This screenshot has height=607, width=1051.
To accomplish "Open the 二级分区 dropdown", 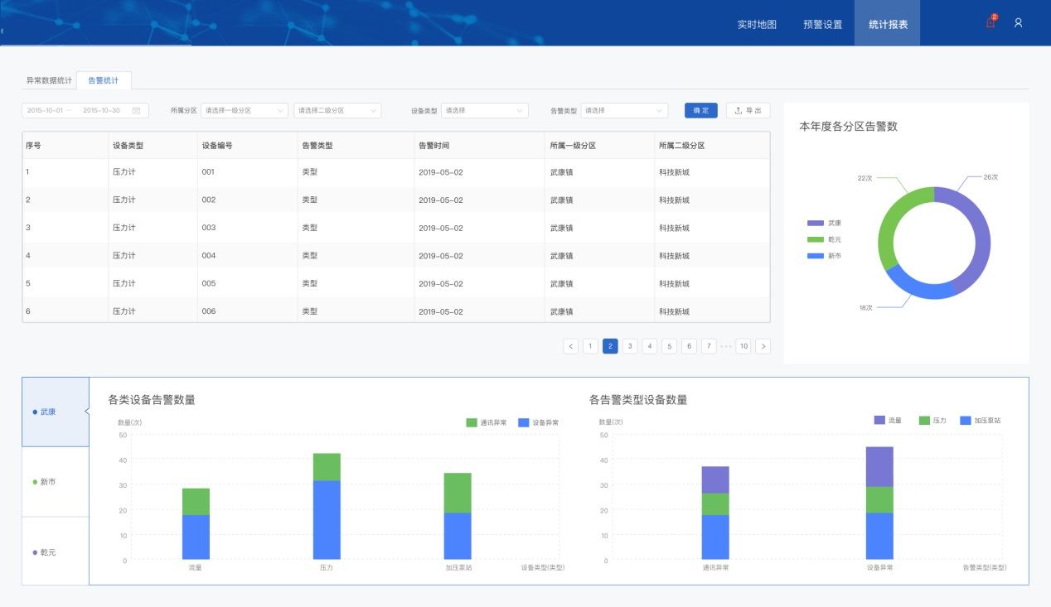I will [x=337, y=110].
